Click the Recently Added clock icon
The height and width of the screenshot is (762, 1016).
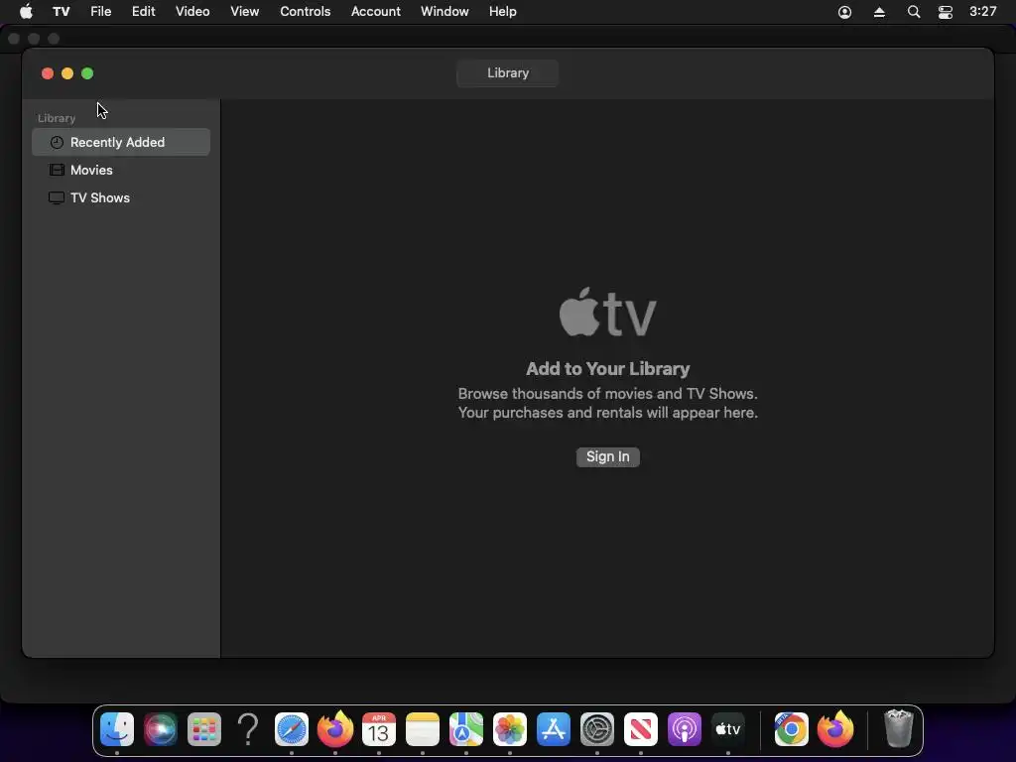point(57,142)
